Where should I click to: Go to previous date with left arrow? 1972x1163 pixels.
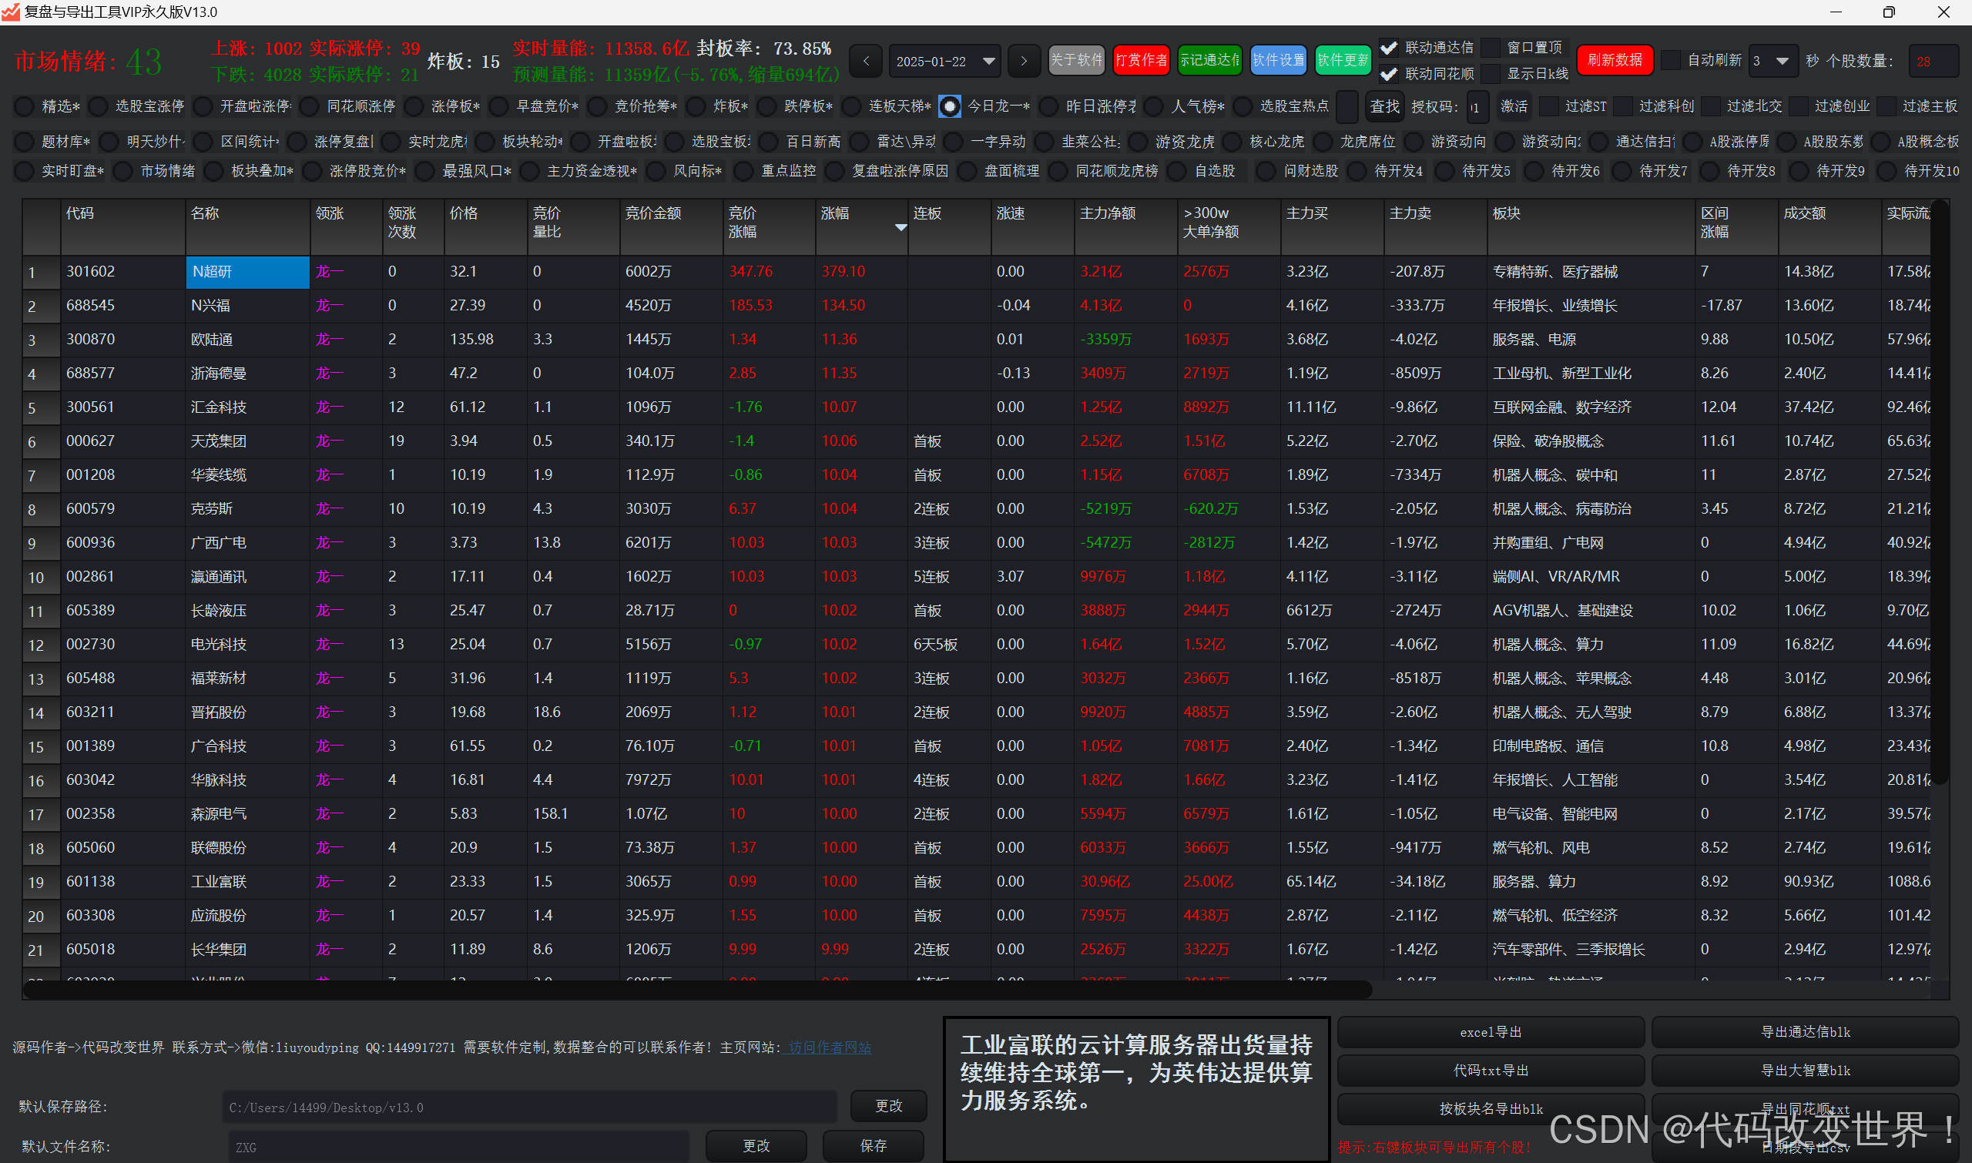(x=865, y=61)
